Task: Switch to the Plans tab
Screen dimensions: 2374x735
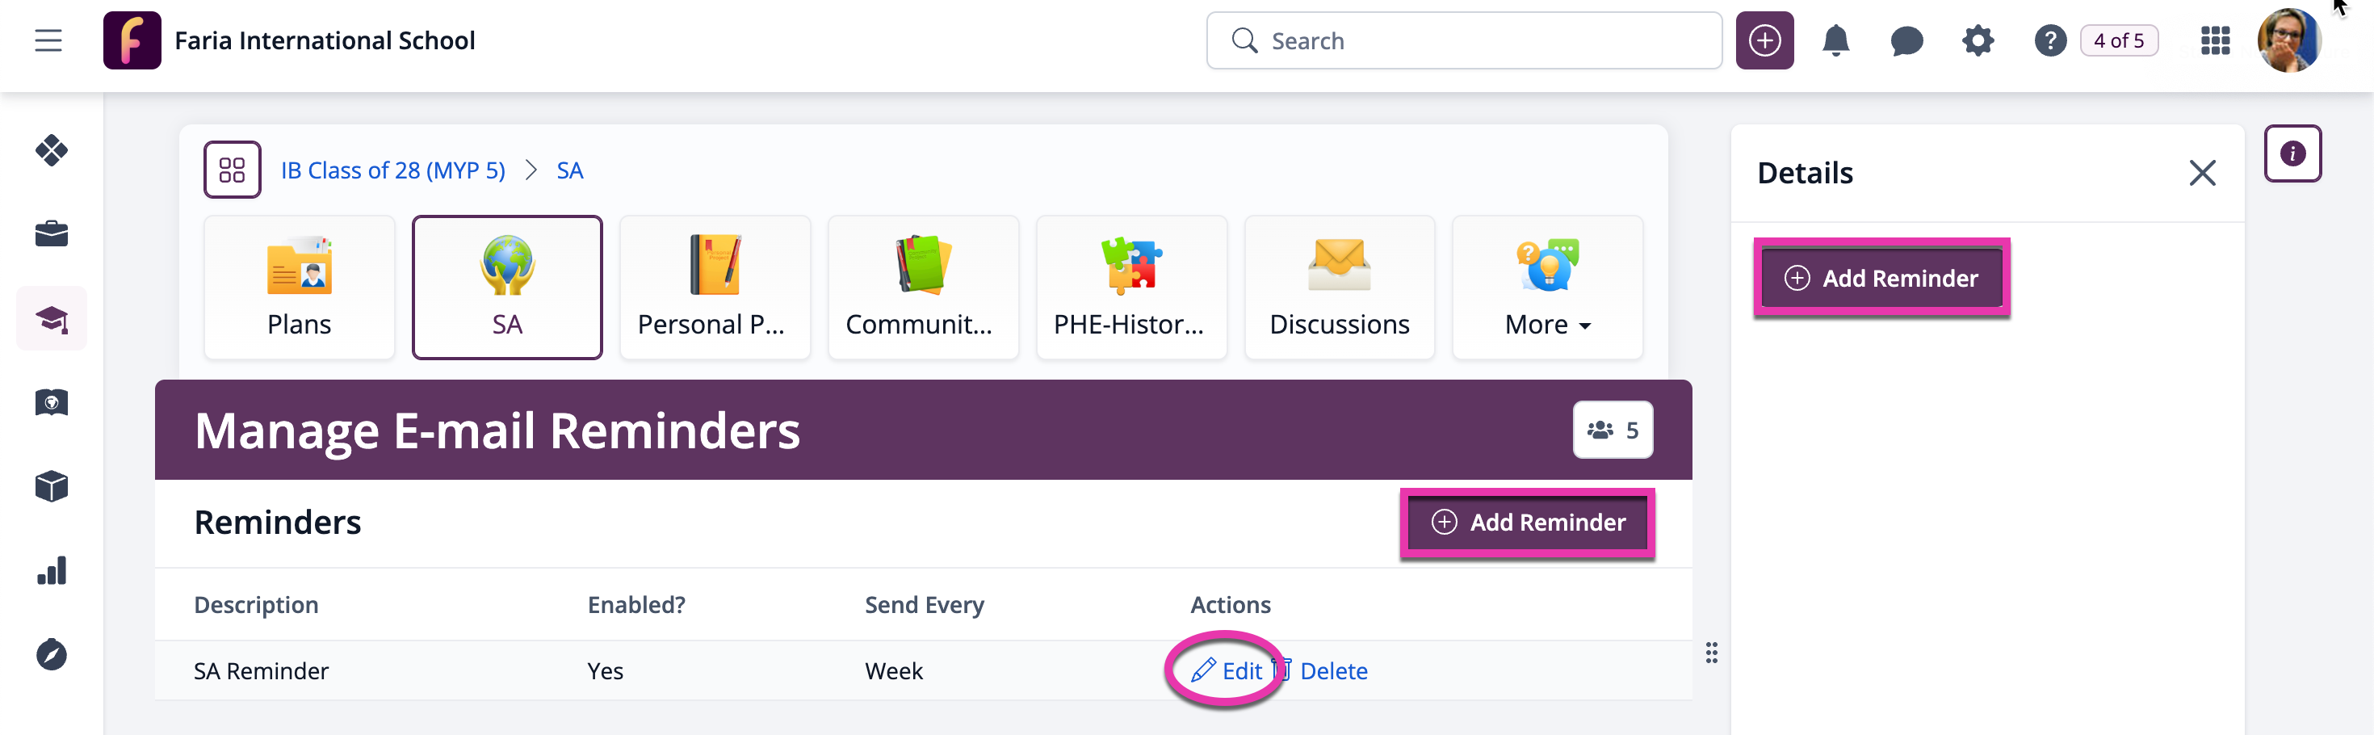Action: 299,288
